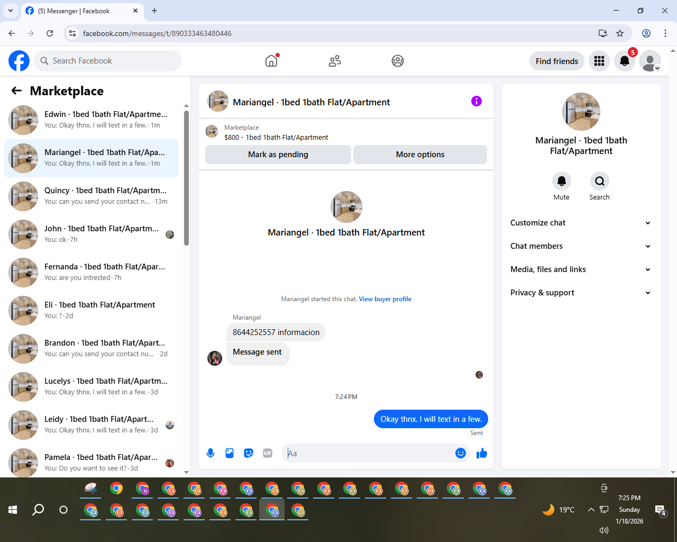Image resolution: width=677 pixels, height=542 pixels.
Task: Open John's conversation
Action: (x=91, y=234)
